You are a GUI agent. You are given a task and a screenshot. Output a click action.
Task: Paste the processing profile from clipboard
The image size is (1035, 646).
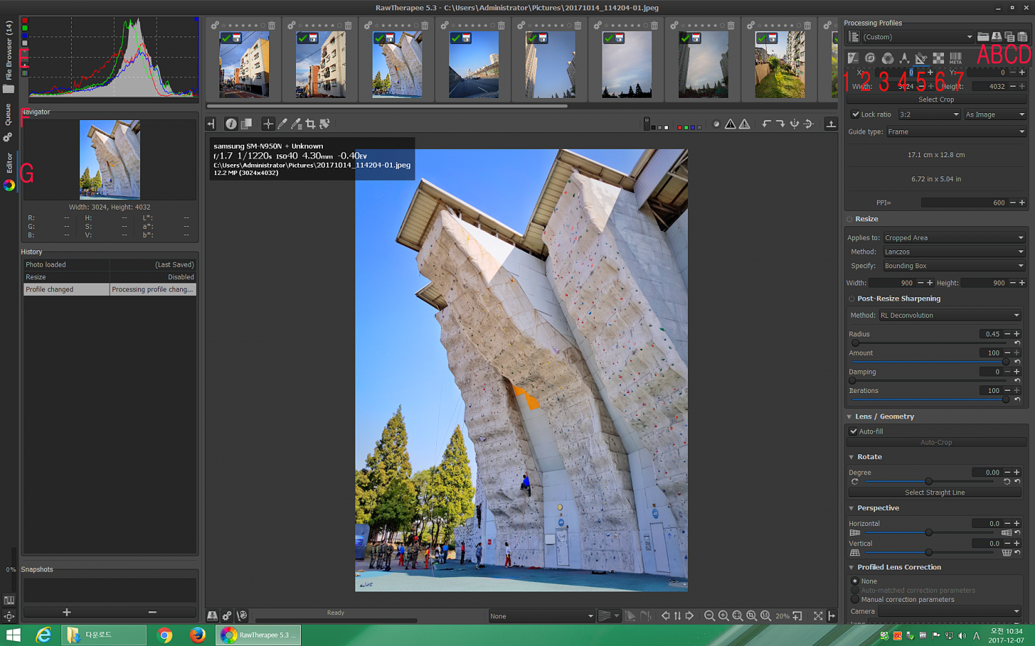pos(1023,37)
